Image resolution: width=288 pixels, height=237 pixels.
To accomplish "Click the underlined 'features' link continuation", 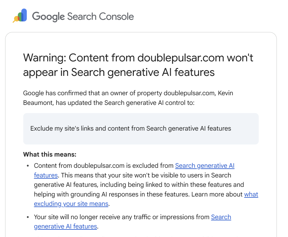I will pyautogui.click(x=46, y=175).
